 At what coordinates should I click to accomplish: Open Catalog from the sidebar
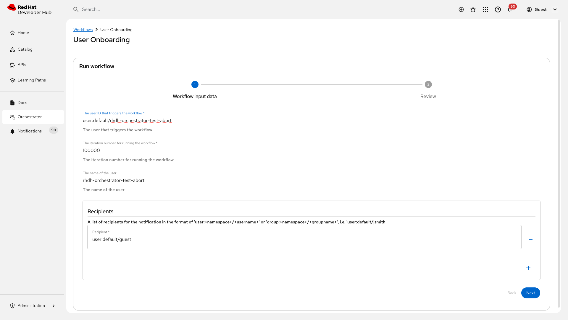pyautogui.click(x=25, y=49)
